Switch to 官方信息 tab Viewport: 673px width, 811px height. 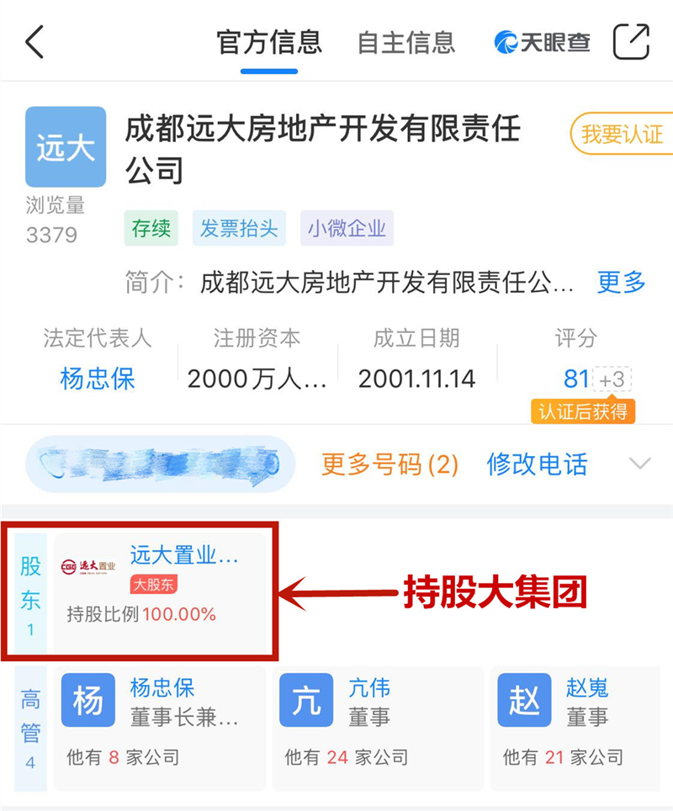point(269,42)
